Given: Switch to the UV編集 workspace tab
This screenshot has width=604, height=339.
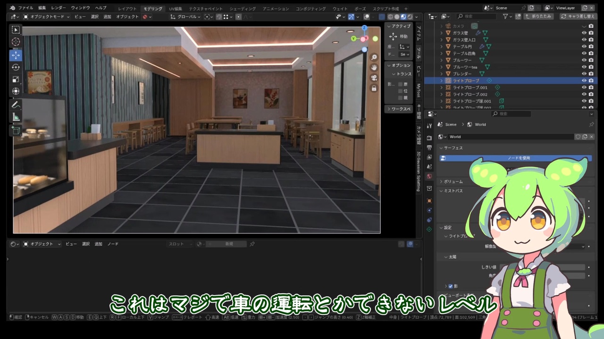Looking at the screenshot, I should [x=176, y=8].
